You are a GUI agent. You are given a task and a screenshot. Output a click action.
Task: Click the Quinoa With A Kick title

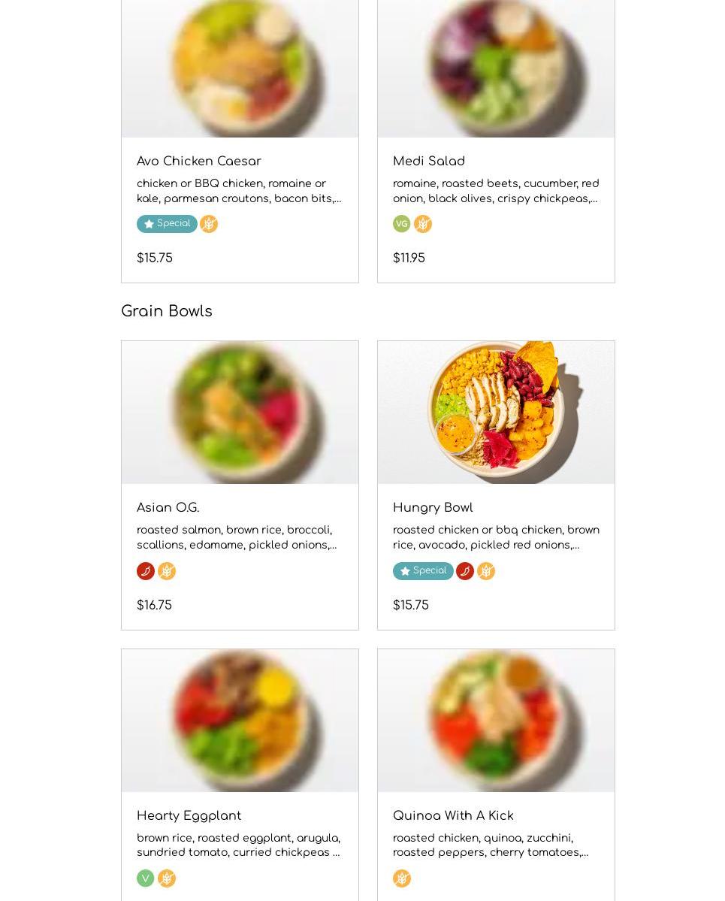[x=453, y=816]
